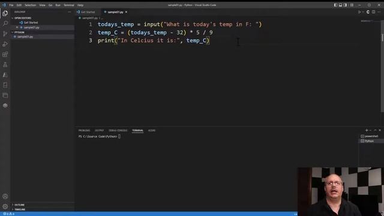Screen dimensions: 384x216
Task: Open the Source Control view
Action: tap(5, 34)
